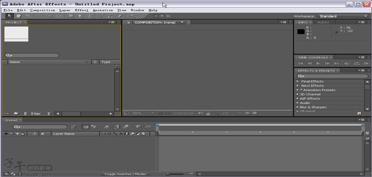Screen dimensions: 372x177
Task: Click the Project panel search field
Action: tap(32, 55)
